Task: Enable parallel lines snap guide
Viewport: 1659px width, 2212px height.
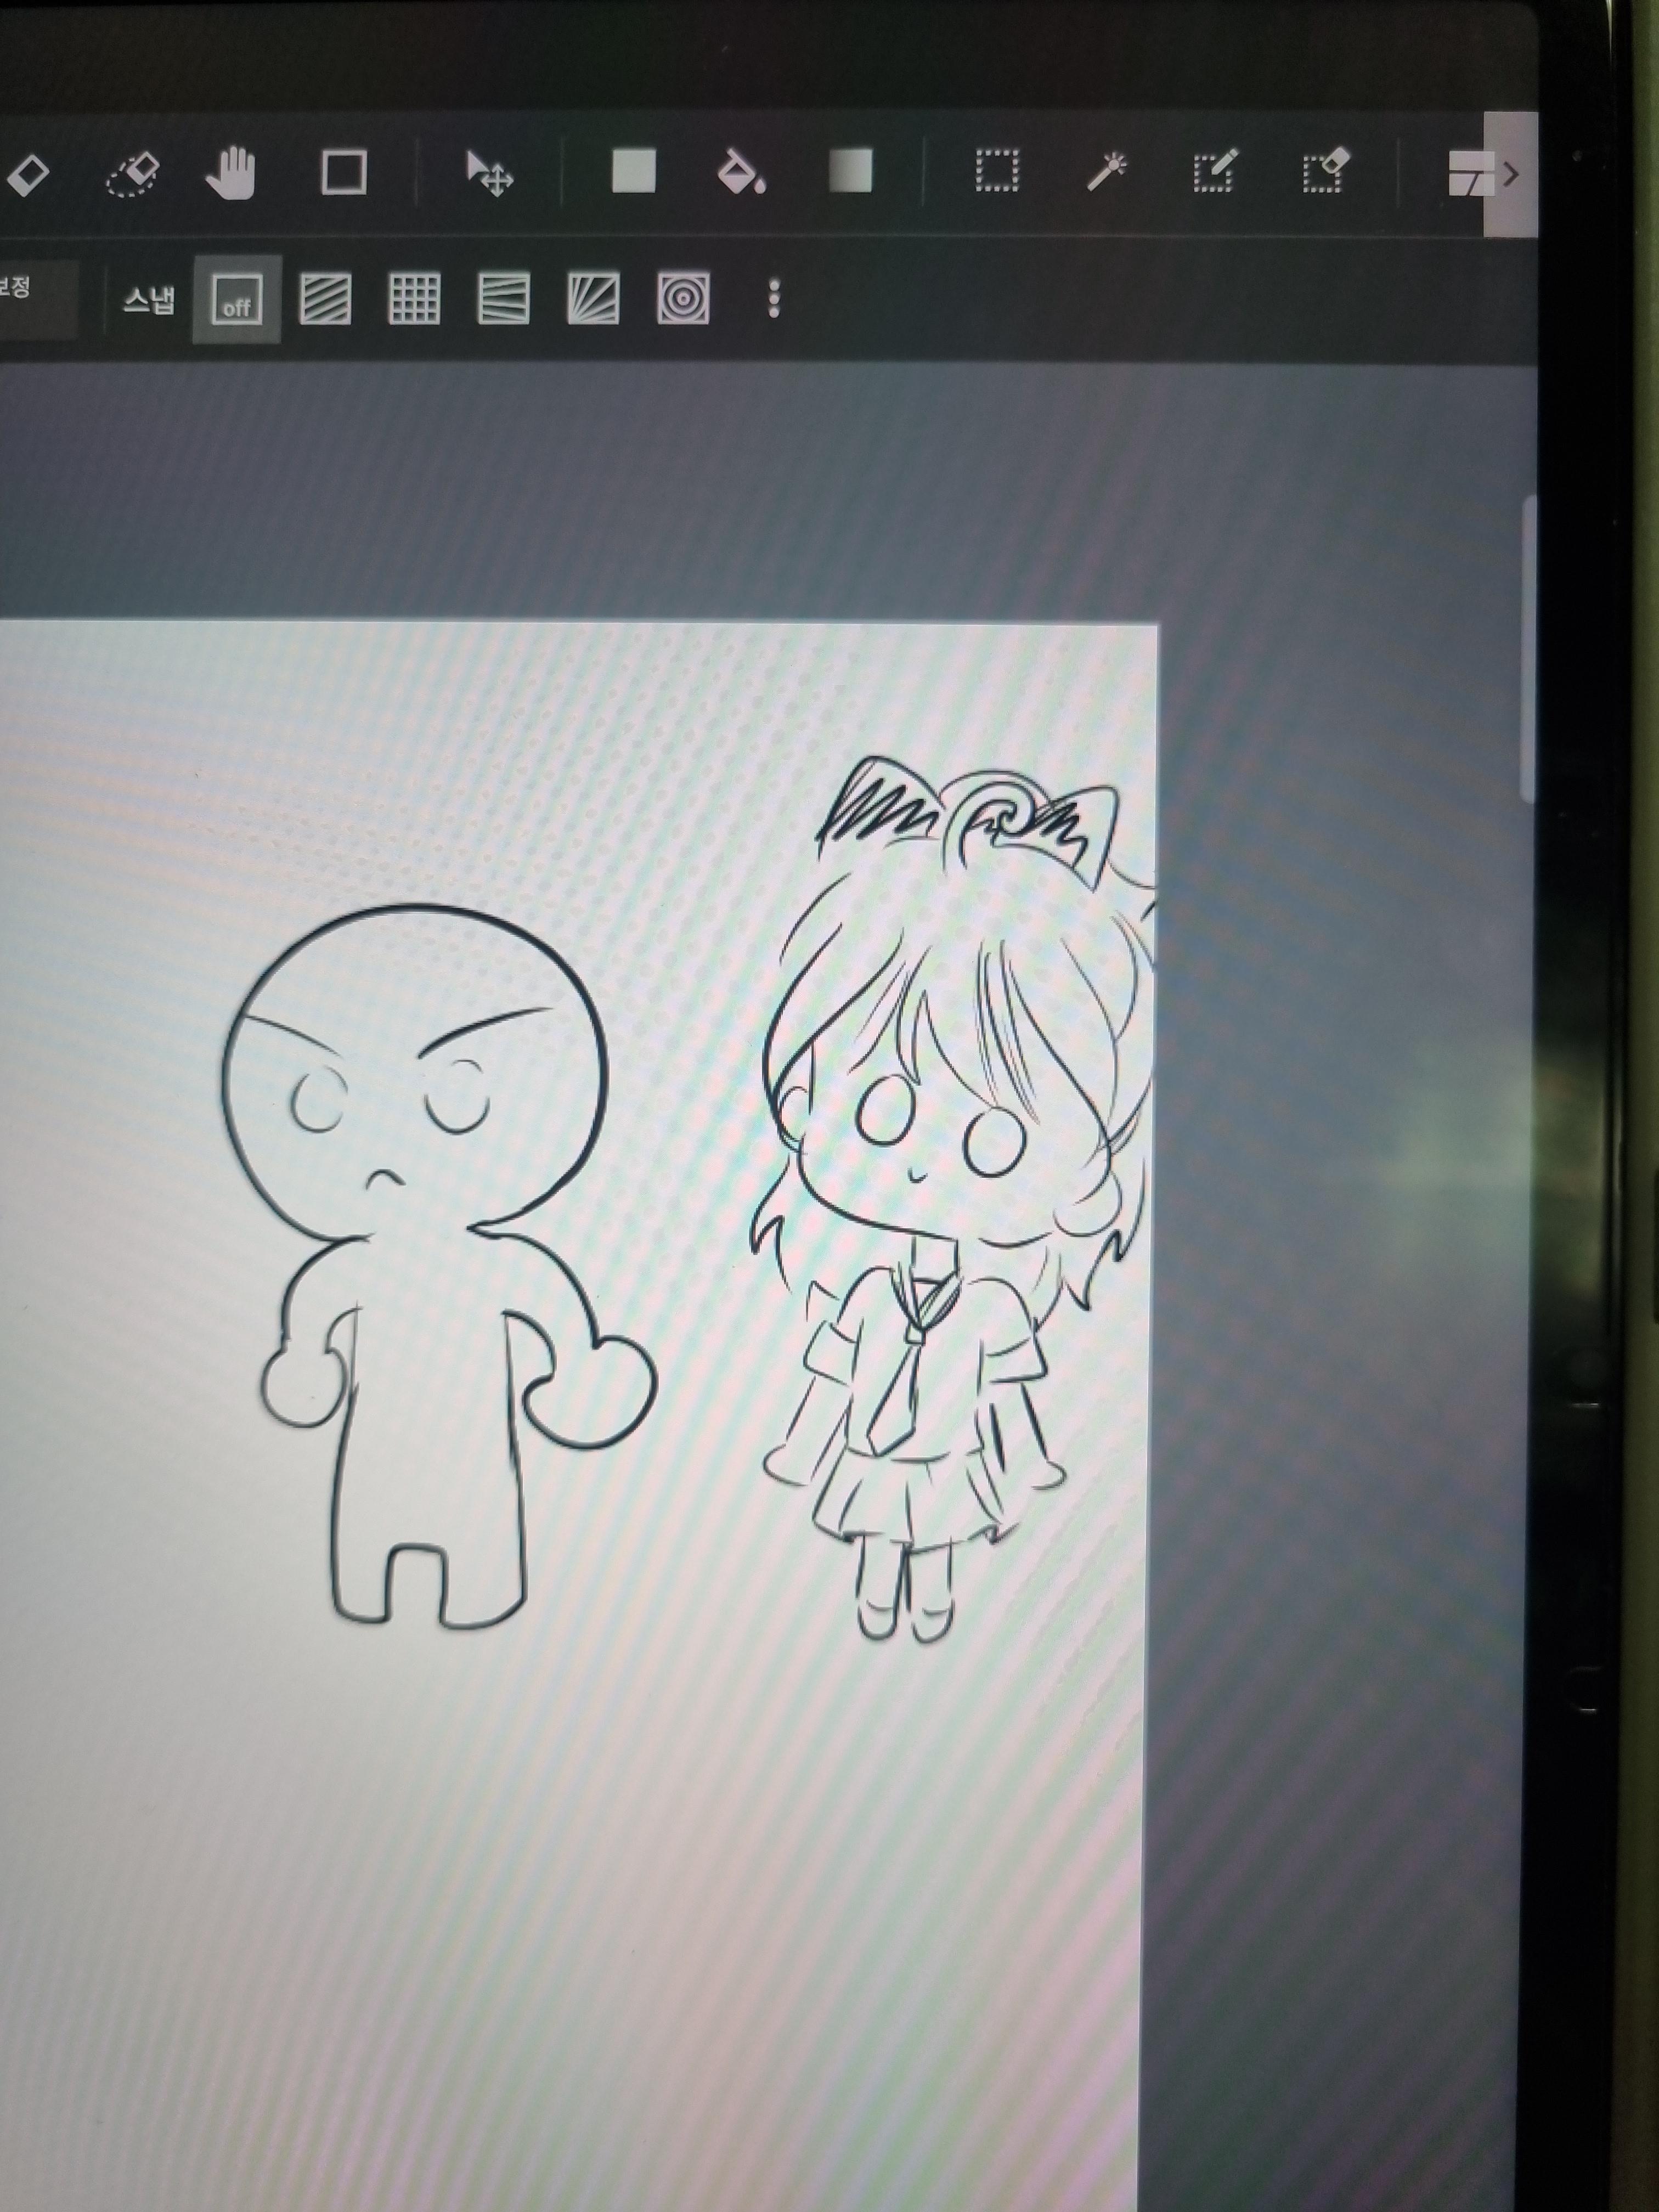Action: pos(325,299)
